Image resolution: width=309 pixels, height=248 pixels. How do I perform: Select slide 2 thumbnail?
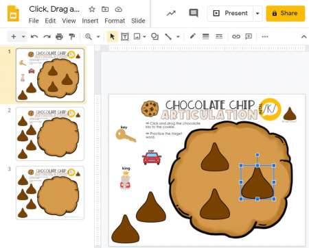[50, 134]
